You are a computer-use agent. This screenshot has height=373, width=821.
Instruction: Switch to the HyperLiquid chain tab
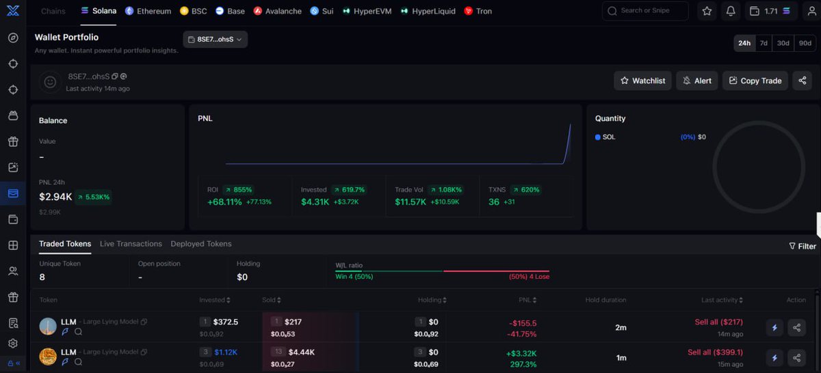[428, 11]
